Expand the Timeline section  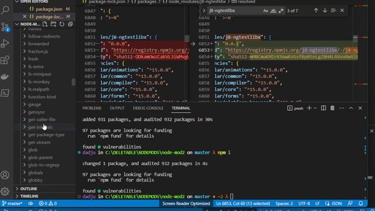(x=29, y=196)
